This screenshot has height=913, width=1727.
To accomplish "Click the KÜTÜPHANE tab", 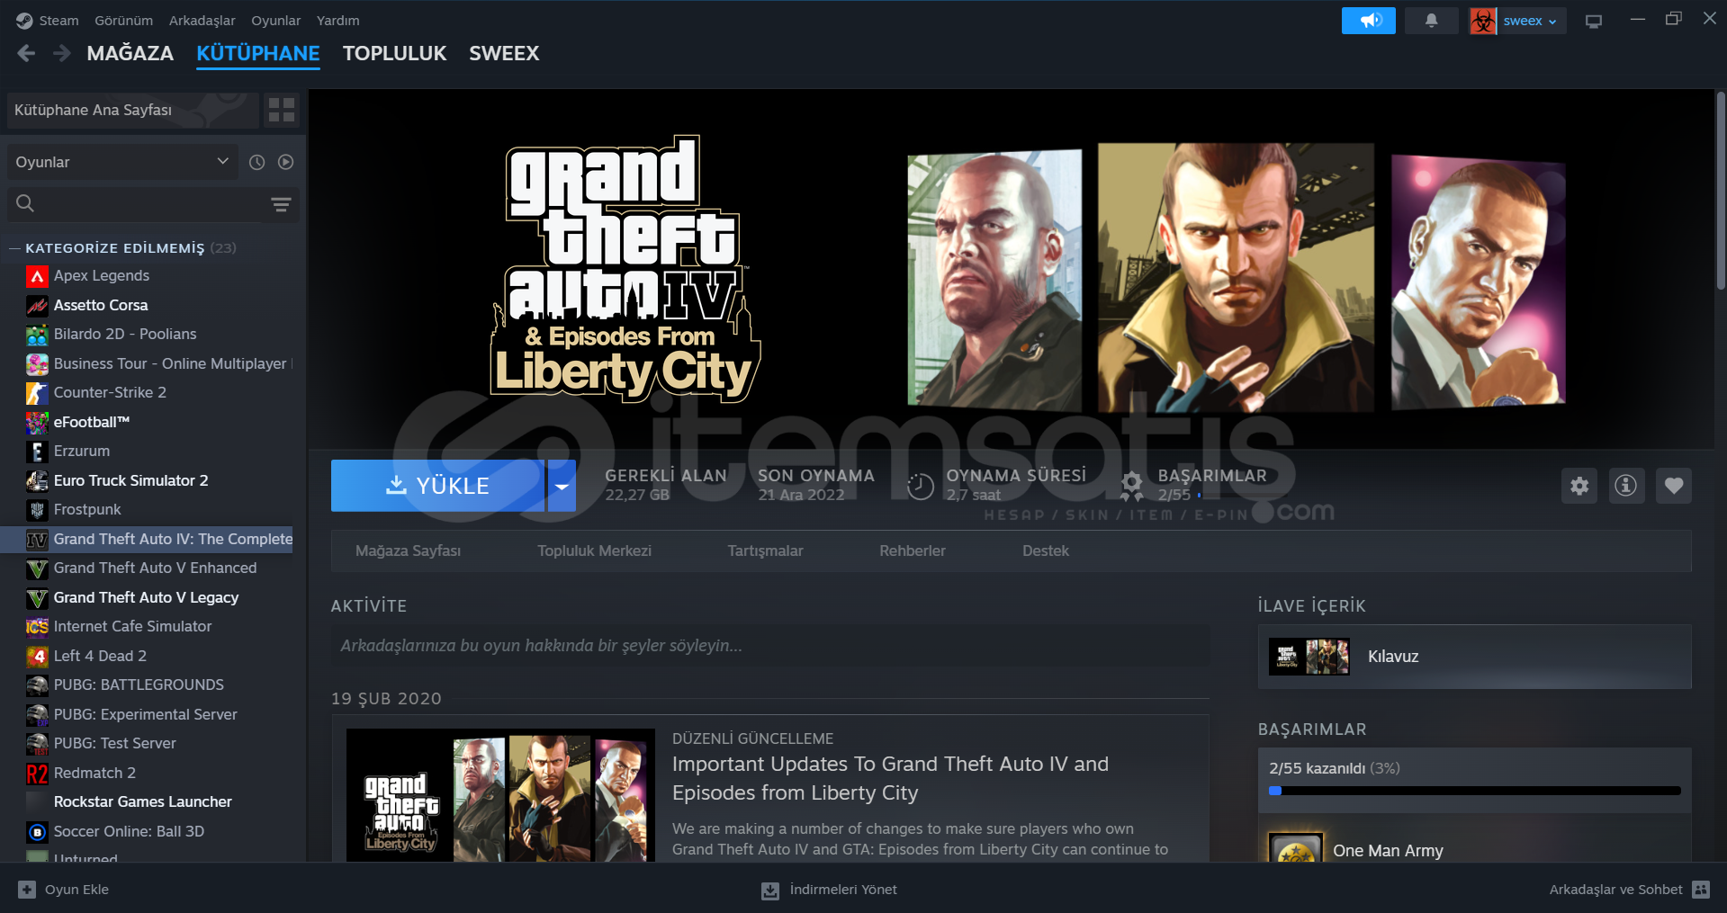I will [x=258, y=54].
